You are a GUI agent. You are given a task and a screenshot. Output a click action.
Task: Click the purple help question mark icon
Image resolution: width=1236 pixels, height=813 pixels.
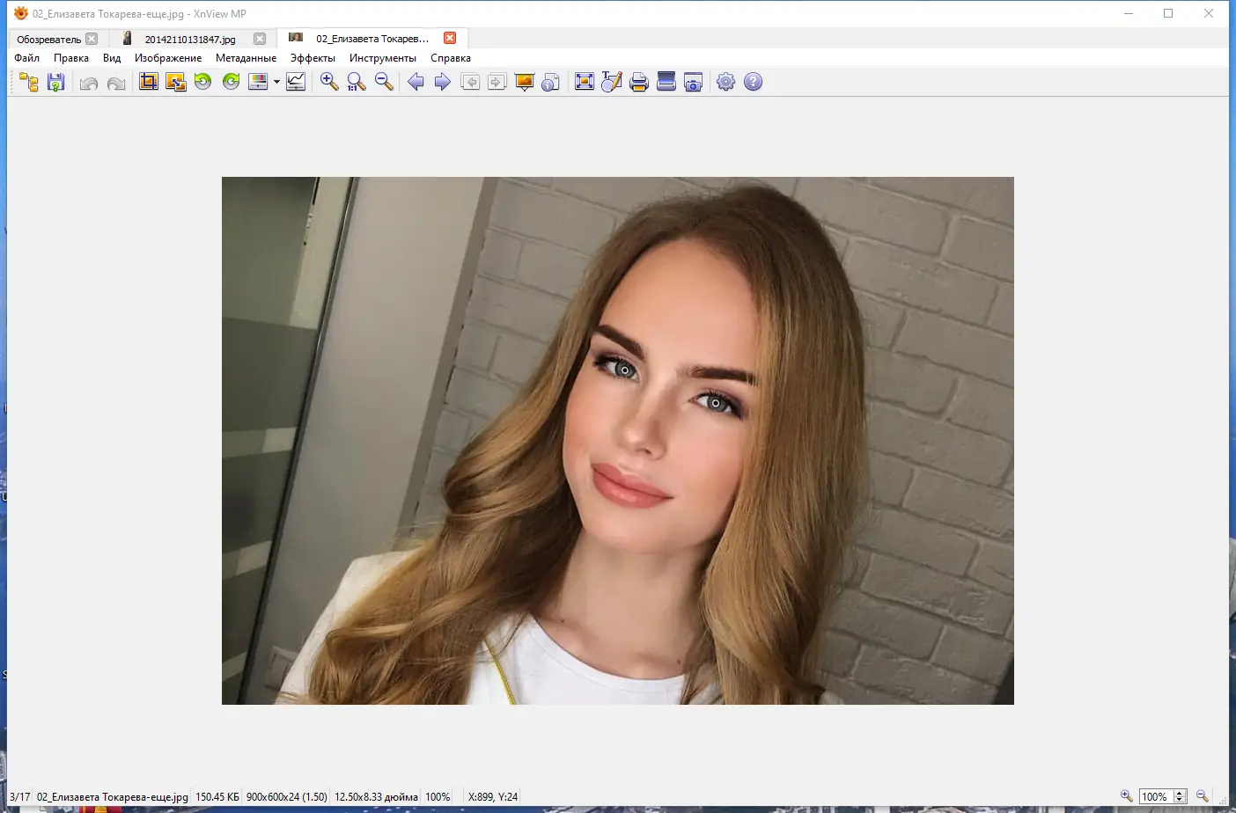pyautogui.click(x=753, y=82)
